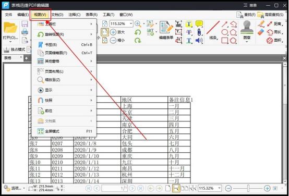Expand the 前往 submenu entry

click(x=64, y=111)
